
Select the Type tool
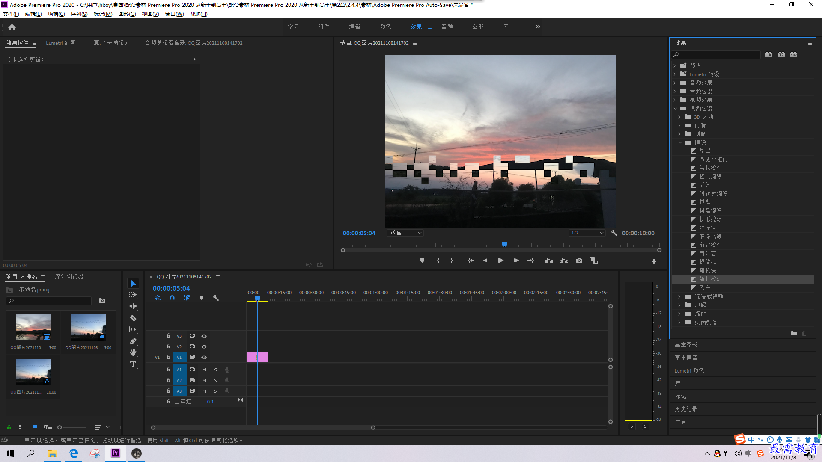(133, 364)
